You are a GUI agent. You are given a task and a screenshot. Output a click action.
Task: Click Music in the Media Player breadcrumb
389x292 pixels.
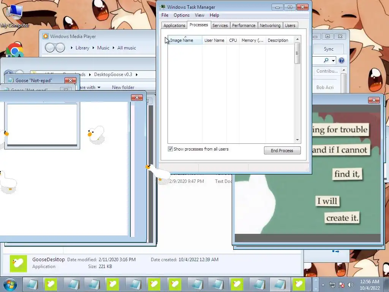(x=103, y=48)
